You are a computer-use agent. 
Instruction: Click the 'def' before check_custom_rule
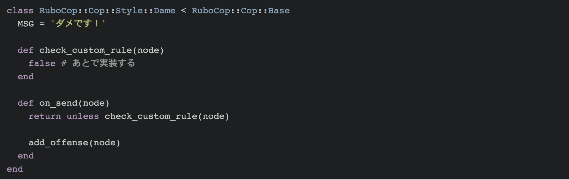(x=26, y=50)
